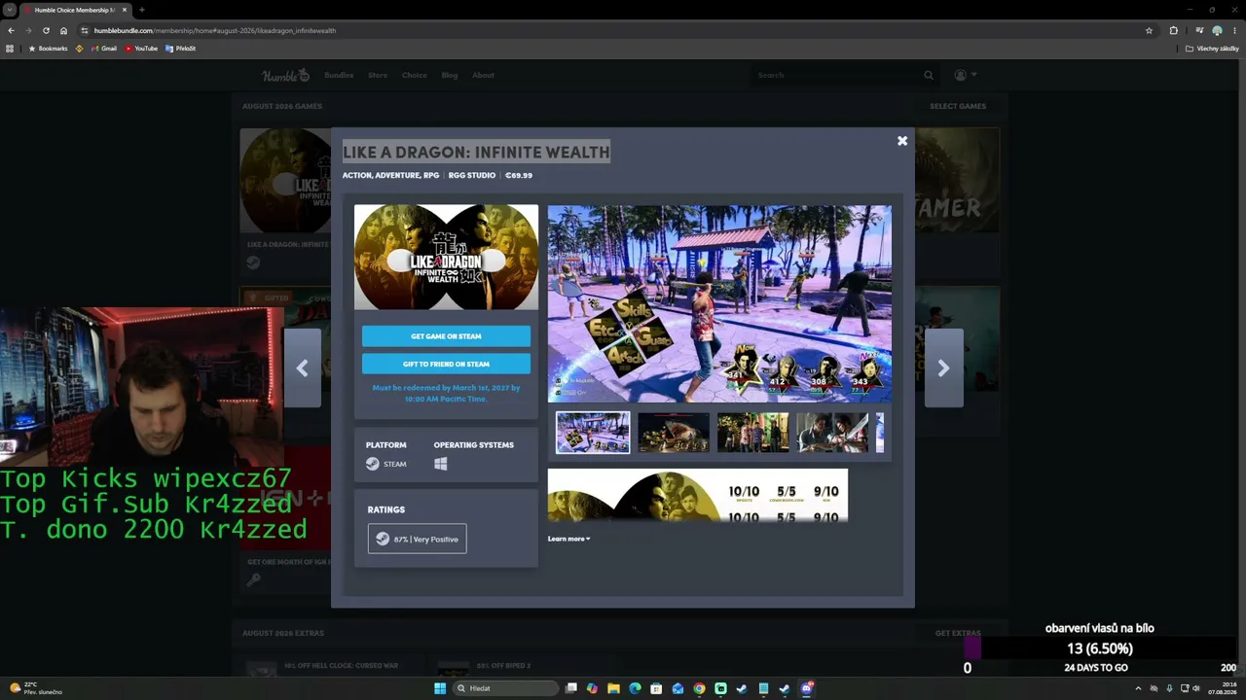Open the Chrome apps grid icon

[11, 49]
